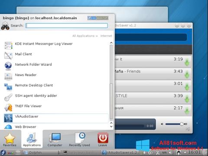Click the KDE Desktop badge in menu header
This screenshot has width=208, height=156.
(x=98, y=18)
